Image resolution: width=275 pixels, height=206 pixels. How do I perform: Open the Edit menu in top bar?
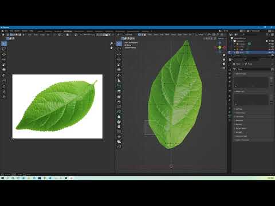point(11,31)
